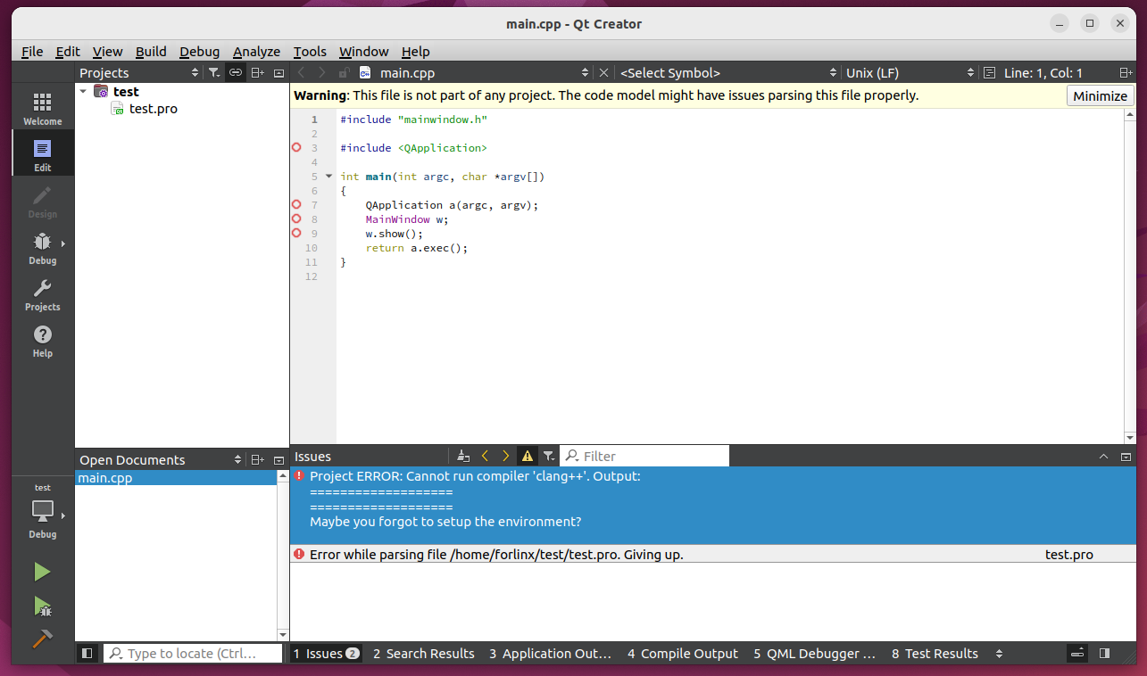Toggle breakpoint on line 3
This screenshot has height=676, width=1147.
297,147
